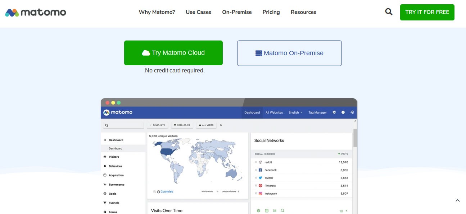Click the Pinterest icon in Social Networks
Image resolution: width=466 pixels, height=214 pixels.
click(x=261, y=186)
